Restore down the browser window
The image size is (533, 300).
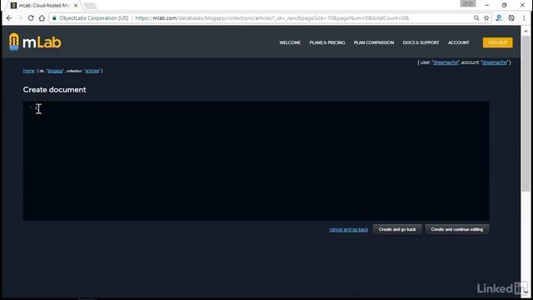pos(504,6)
